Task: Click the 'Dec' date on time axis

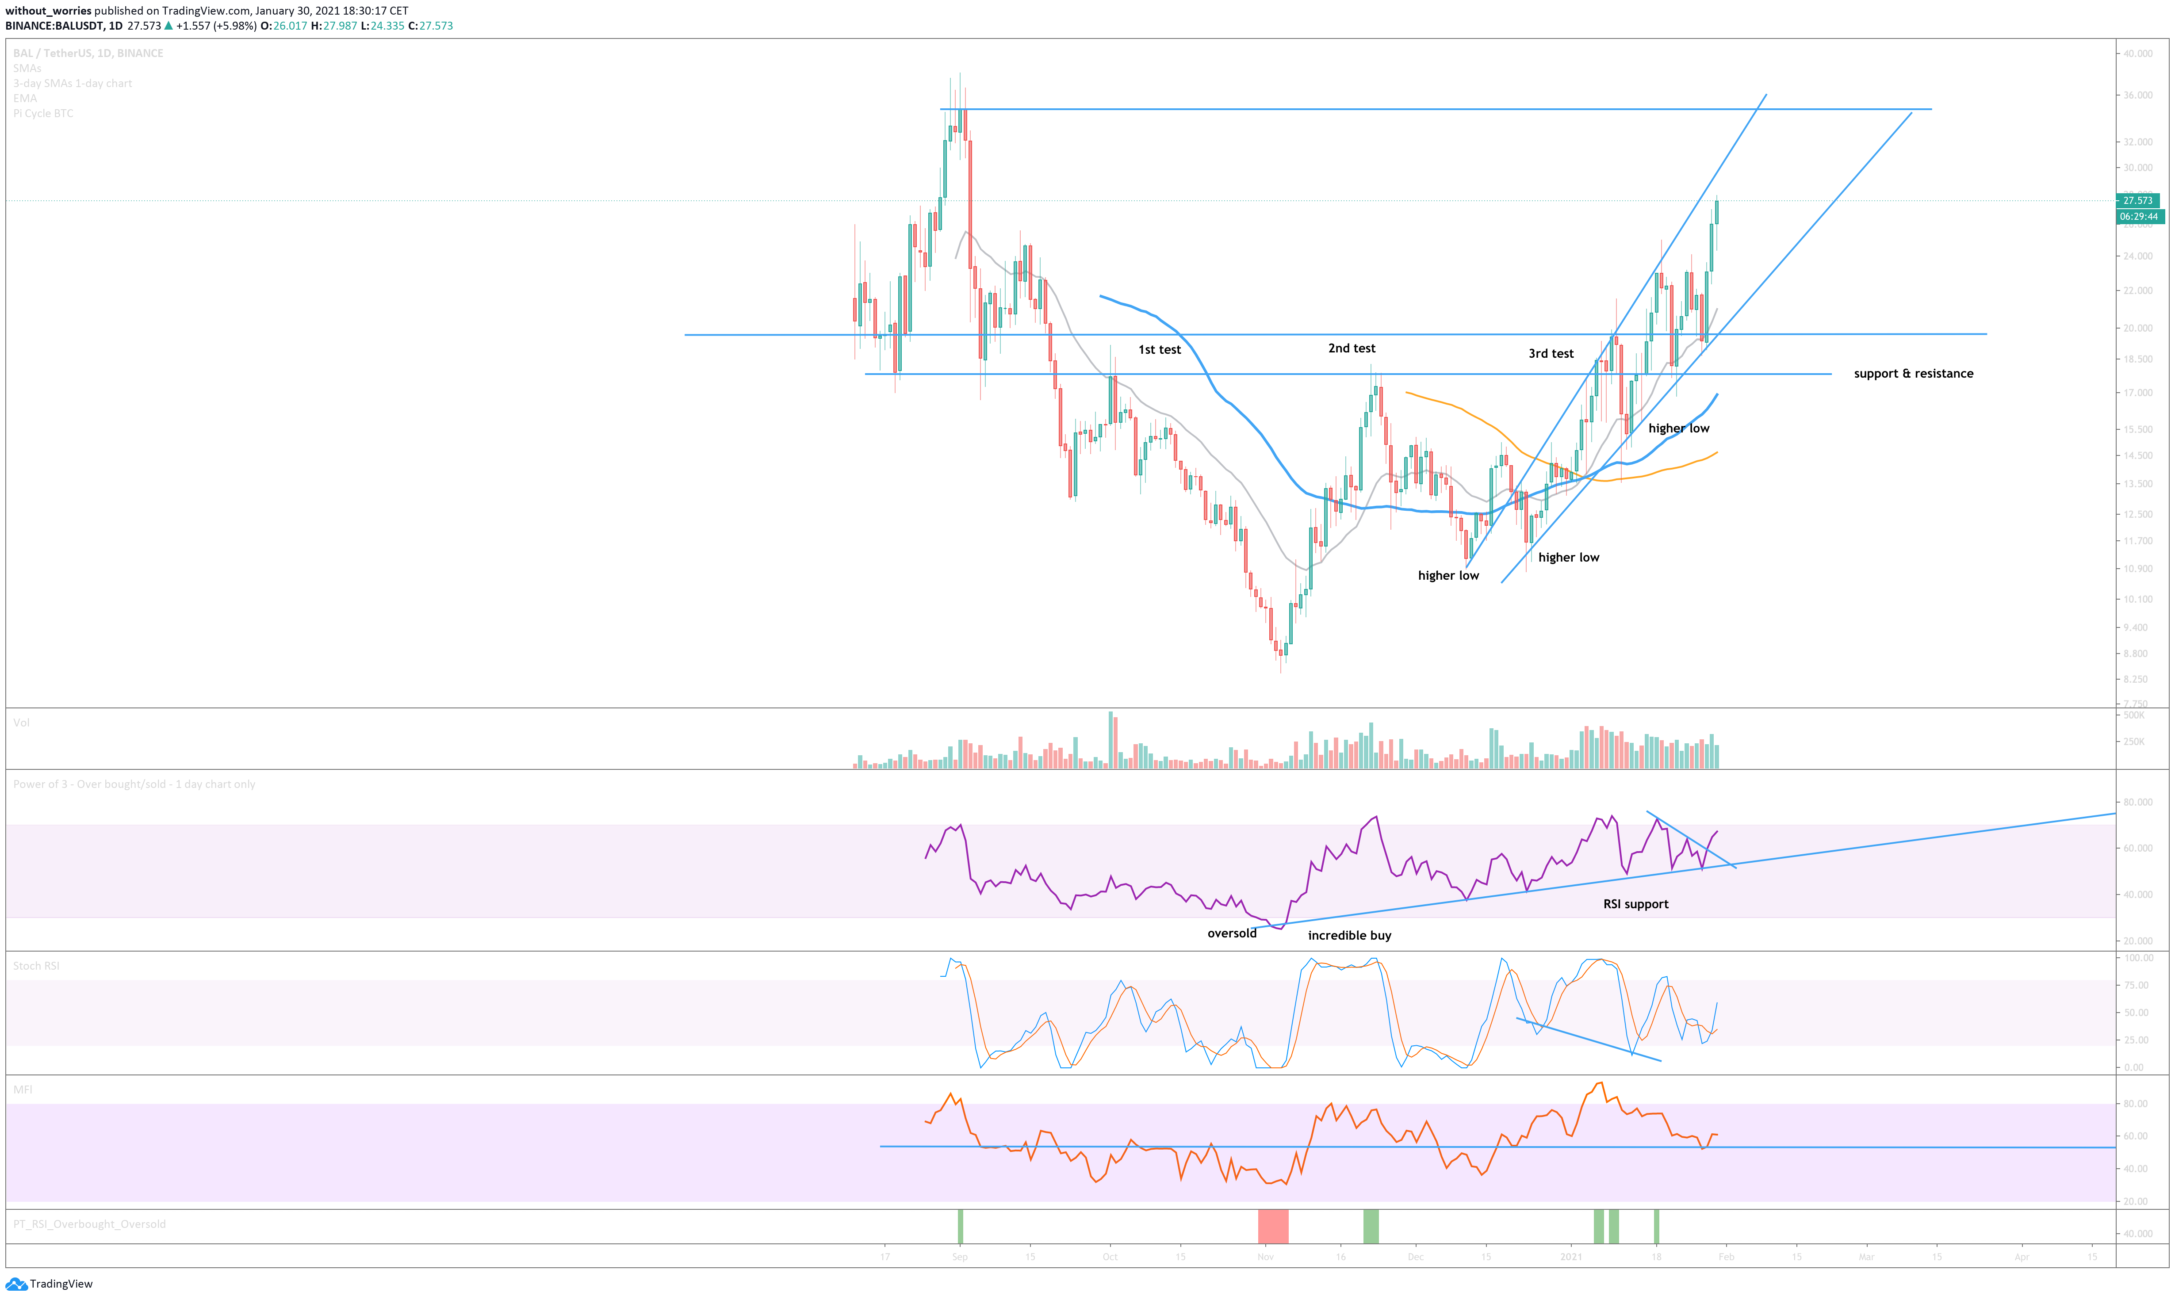Action: click(x=1416, y=1257)
